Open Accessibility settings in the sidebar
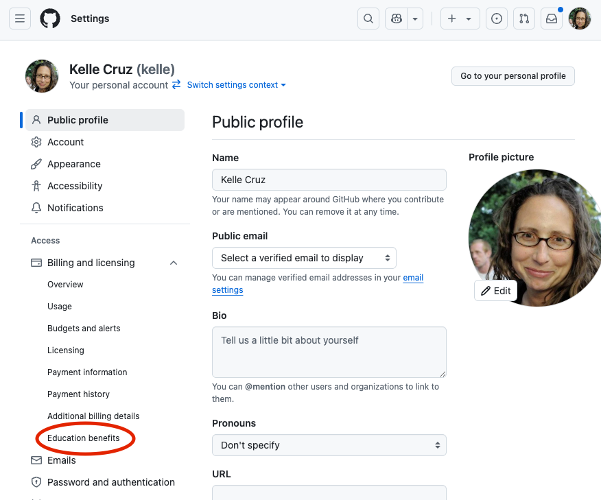Viewport: 601px width, 500px height. tap(105, 186)
